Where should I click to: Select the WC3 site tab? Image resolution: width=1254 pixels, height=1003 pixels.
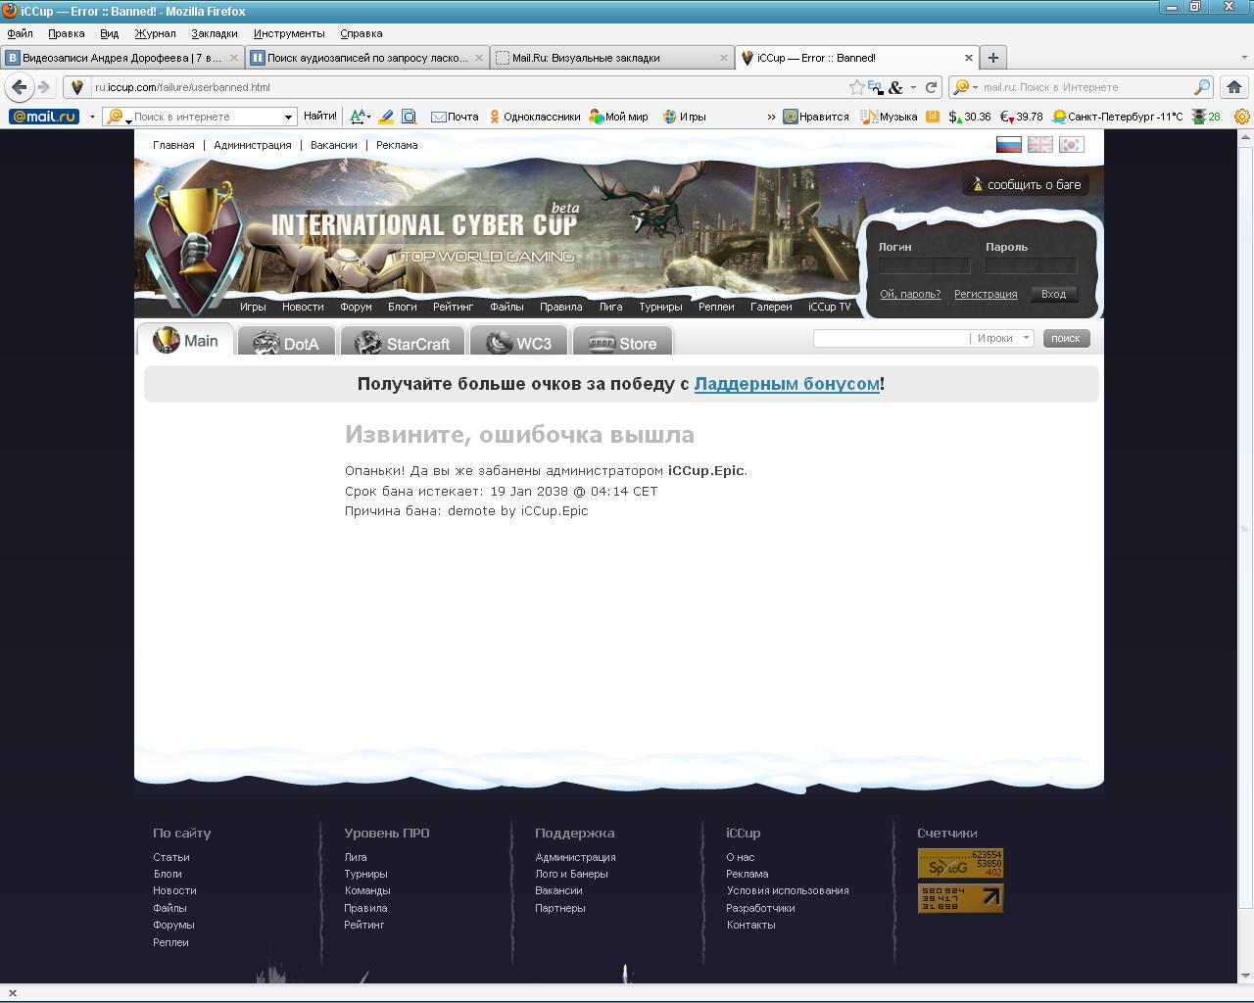[518, 342]
